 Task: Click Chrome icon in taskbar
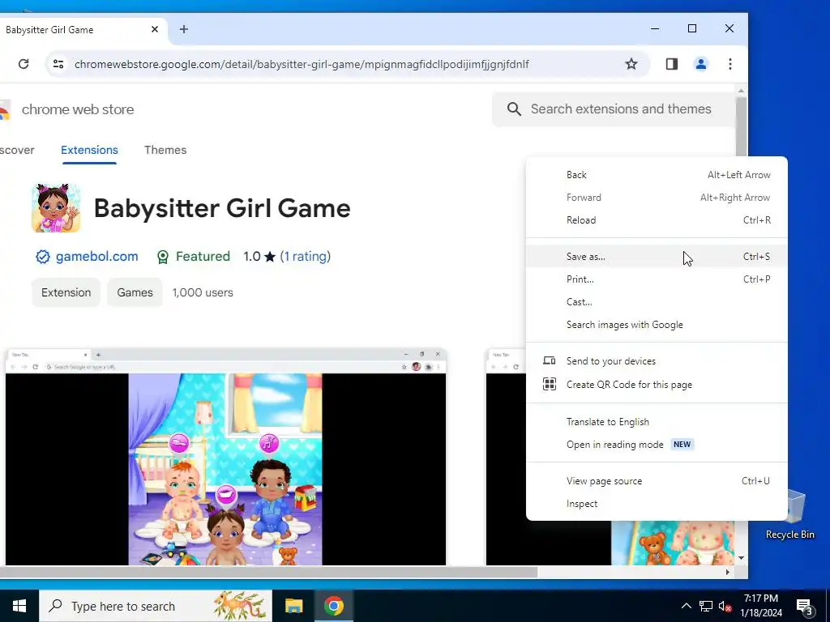point(333,606)
